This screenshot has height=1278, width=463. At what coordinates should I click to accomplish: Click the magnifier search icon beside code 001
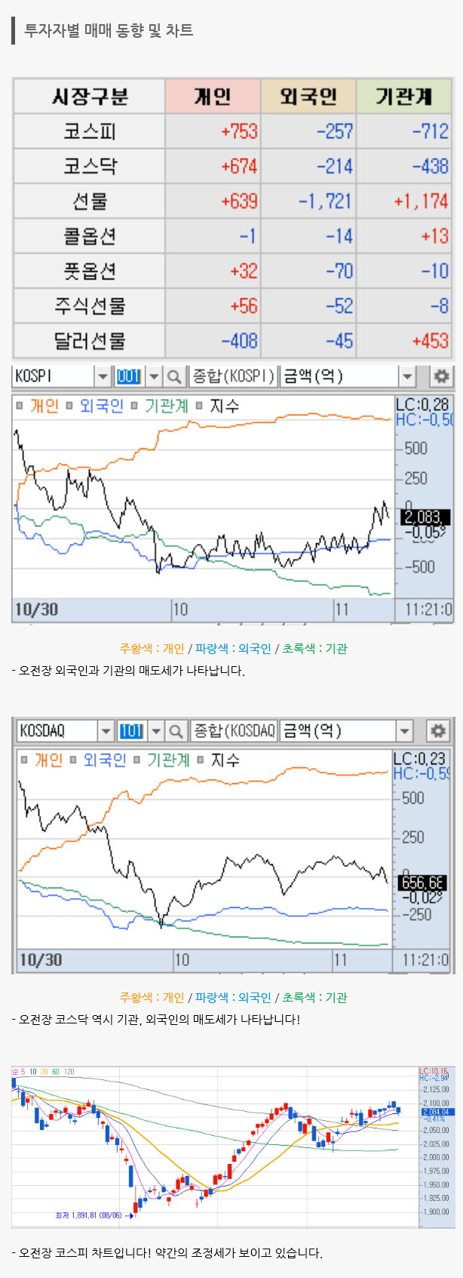coord(174,376)
